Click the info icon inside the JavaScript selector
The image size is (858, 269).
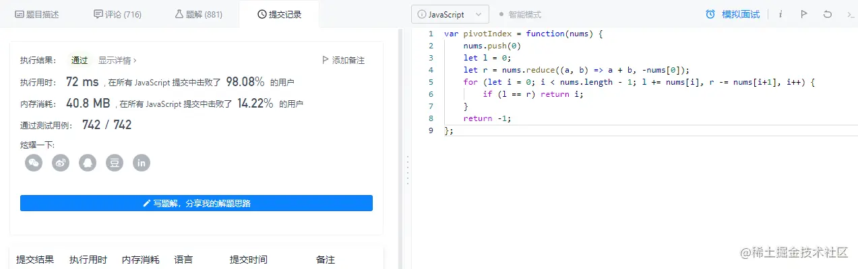422,14
